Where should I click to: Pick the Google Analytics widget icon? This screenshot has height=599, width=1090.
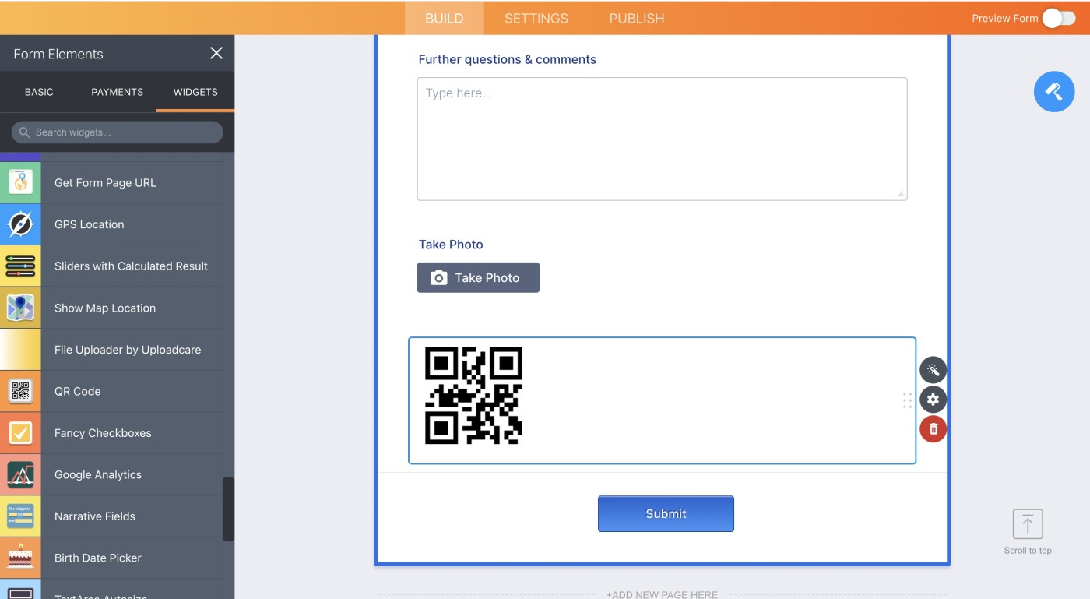click(20, 474)
